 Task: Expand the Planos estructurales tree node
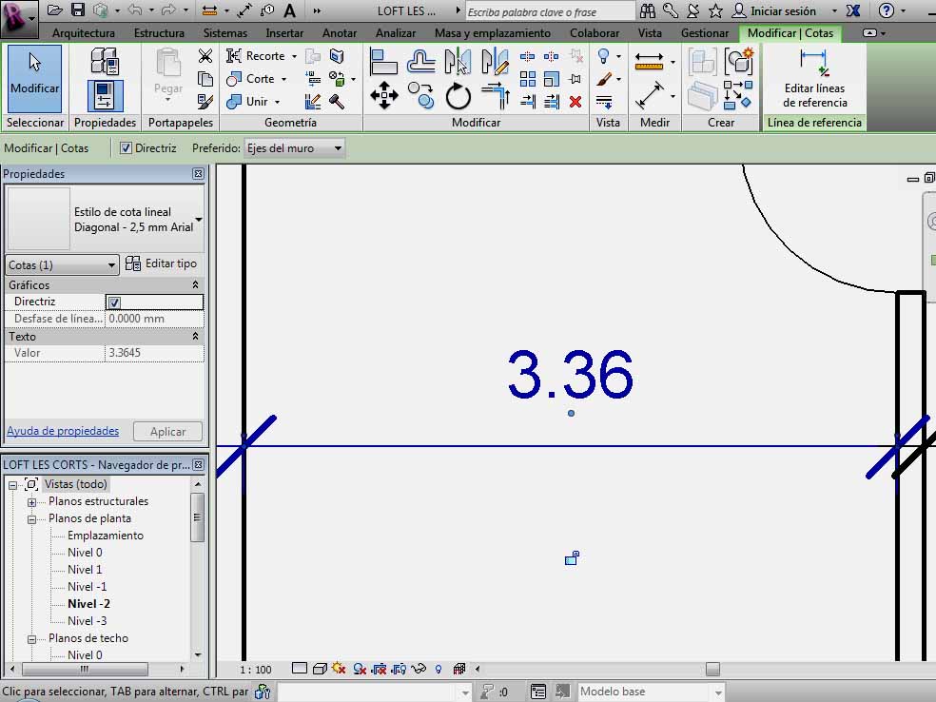pos(31,502)
